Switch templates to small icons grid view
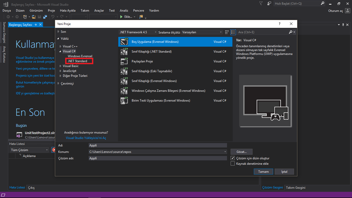The height and width of the screenshot is (198, 352). [x=227, y=32]
